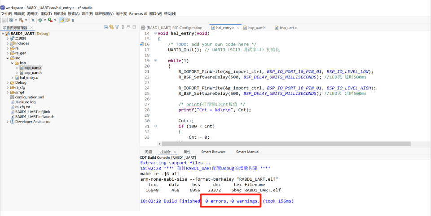
Task: Click the Filter funnel icon in explorer
Action: pyautogui.click(x=117, y=27)
